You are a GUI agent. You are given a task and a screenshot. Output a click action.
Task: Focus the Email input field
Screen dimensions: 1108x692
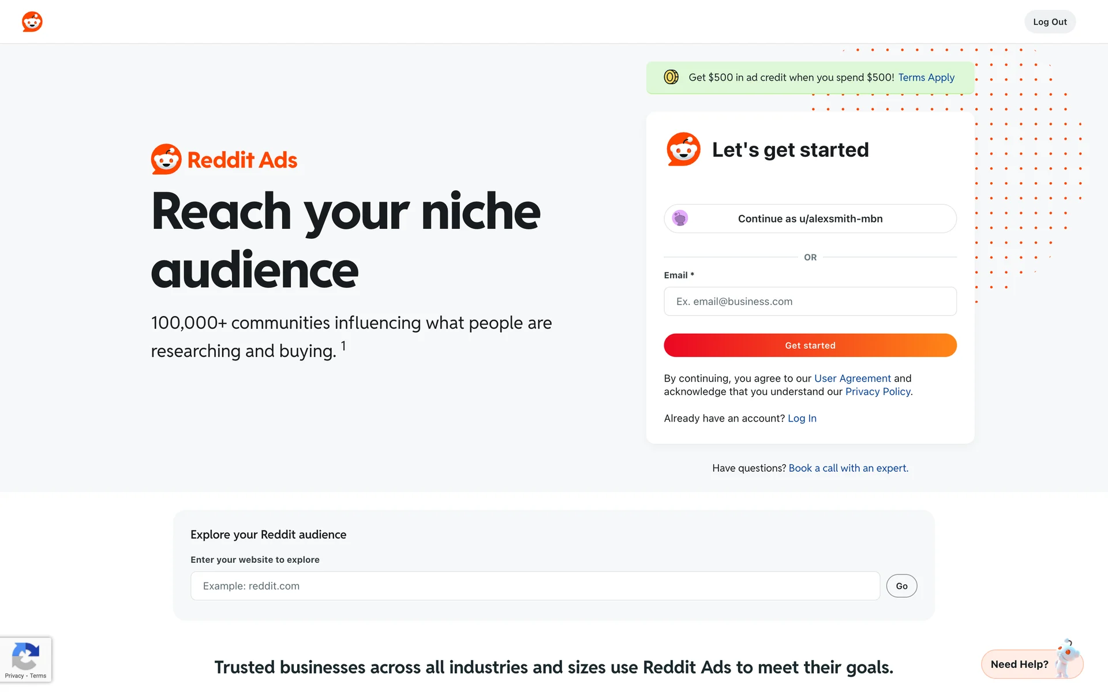point(810,302)
